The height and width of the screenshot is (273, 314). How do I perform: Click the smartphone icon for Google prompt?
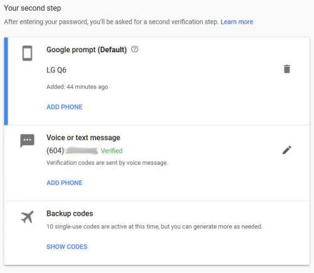[27, 53]
